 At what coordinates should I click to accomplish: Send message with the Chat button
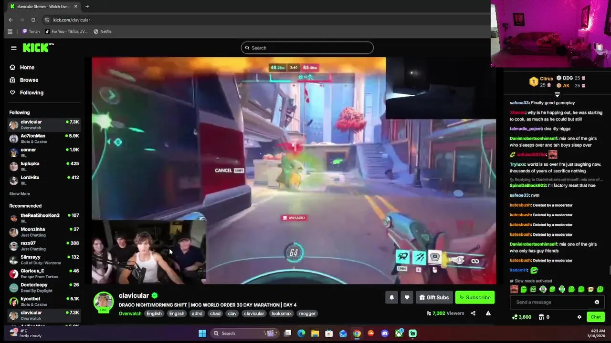[596, 317]
